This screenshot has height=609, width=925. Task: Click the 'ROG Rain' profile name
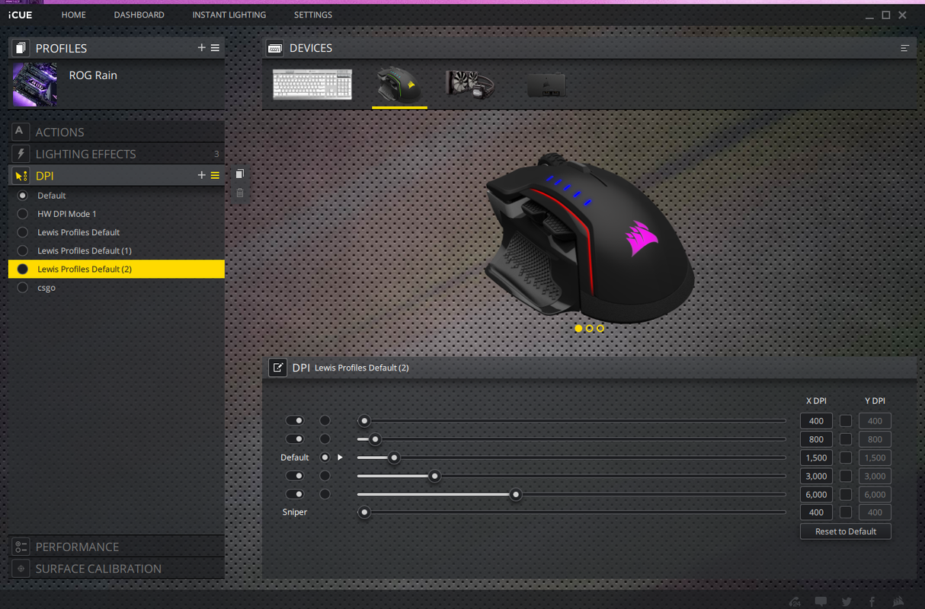(x=93, y=75)
